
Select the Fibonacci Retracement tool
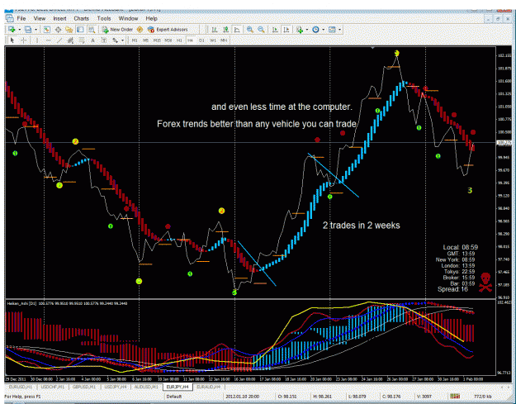[x=82, y=40]
